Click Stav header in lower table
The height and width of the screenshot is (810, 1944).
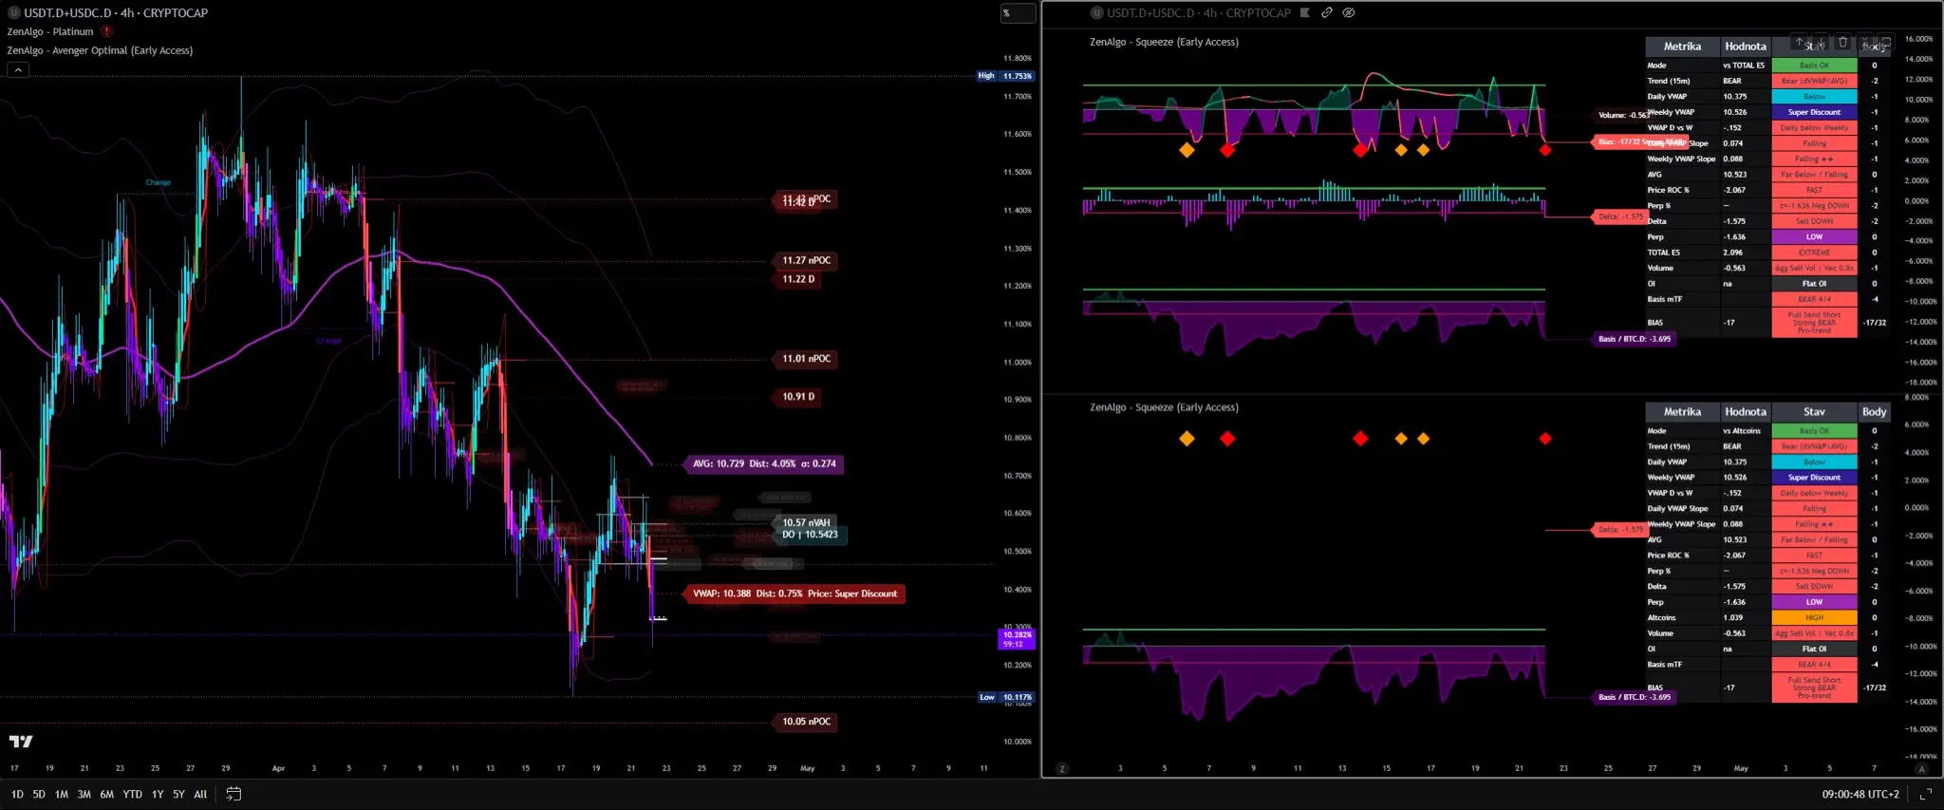pyautogui.click(x=1814, y=412)
